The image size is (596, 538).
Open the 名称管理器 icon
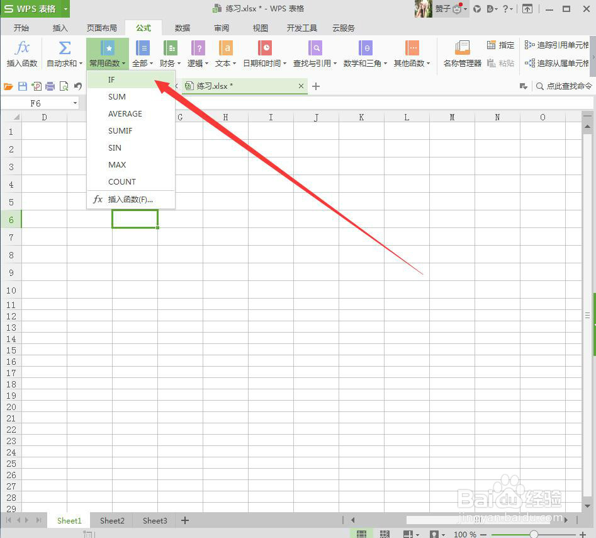[463, 49]
